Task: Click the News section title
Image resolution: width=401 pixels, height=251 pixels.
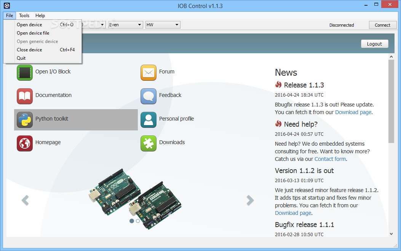Action: 286,73
